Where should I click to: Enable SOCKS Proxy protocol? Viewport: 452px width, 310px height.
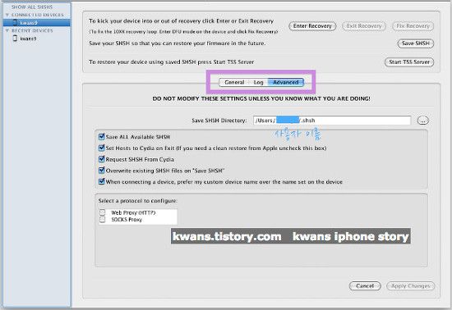point(103,220)
